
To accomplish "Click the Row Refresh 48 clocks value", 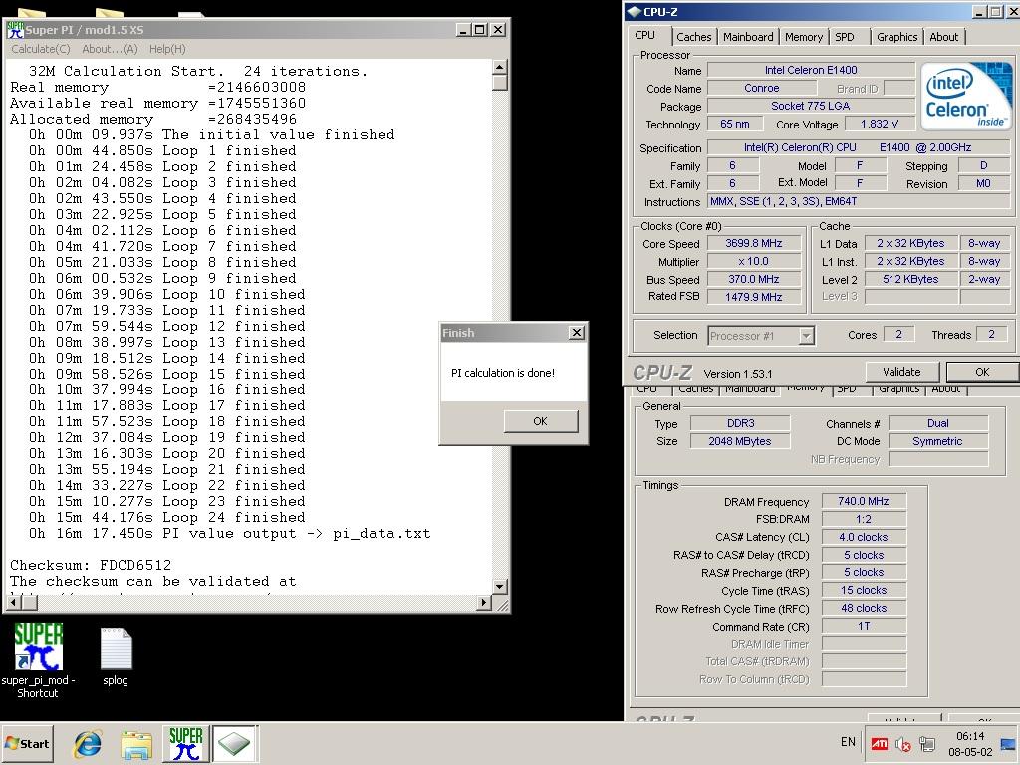I will [864, 608].
